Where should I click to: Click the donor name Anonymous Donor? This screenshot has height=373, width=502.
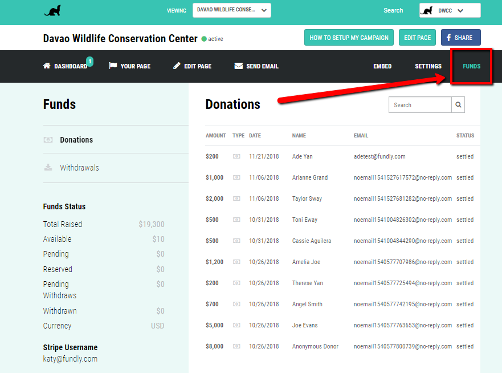point(315,346)
